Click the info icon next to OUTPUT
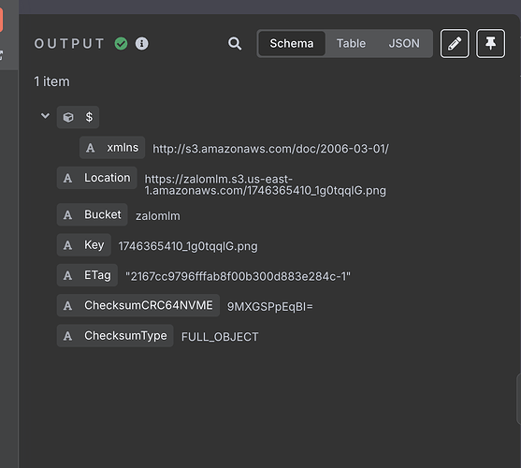 pos(141,44)
